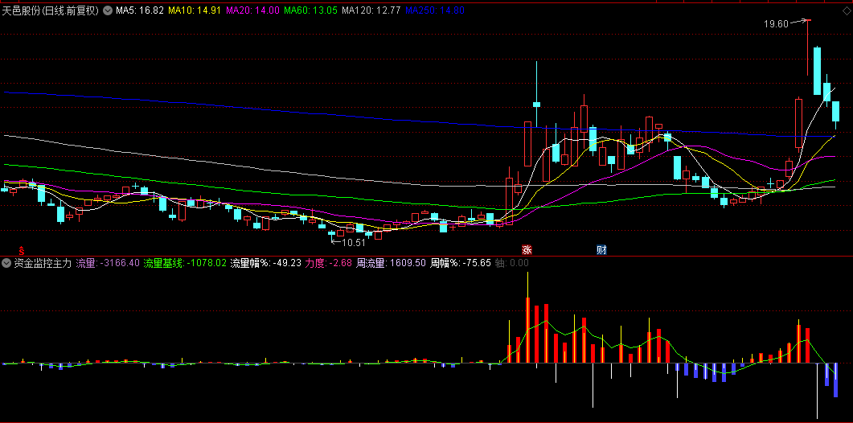Select the blue MA250: 14.80 label
The width and height of the screenshot is (853, 423).
[435, 10]
